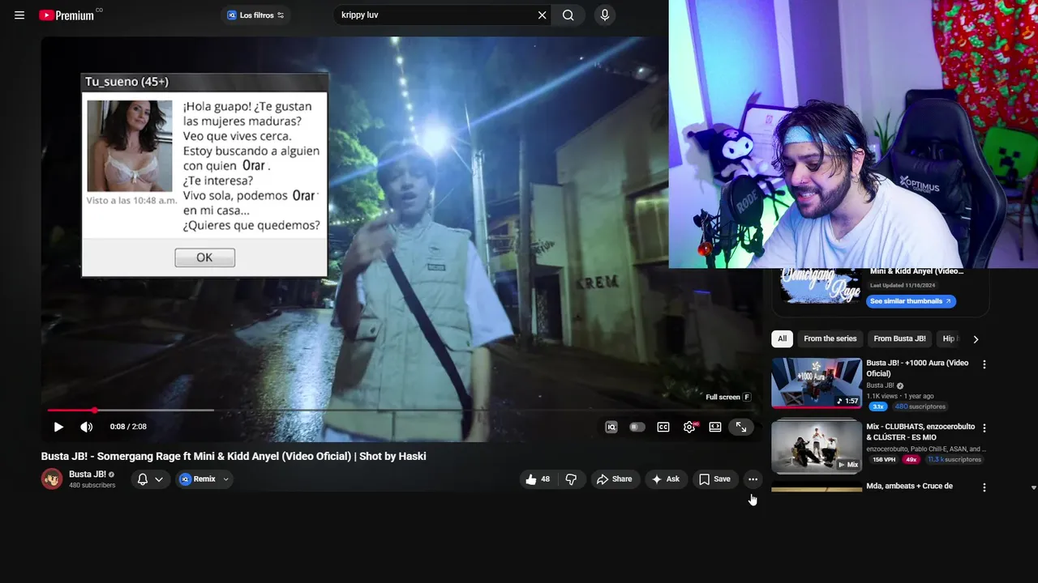This screenshot has width=1038, height=583.
Task: Click the 0:08 / 2:08 time display
Action: [x=128, y=427]
